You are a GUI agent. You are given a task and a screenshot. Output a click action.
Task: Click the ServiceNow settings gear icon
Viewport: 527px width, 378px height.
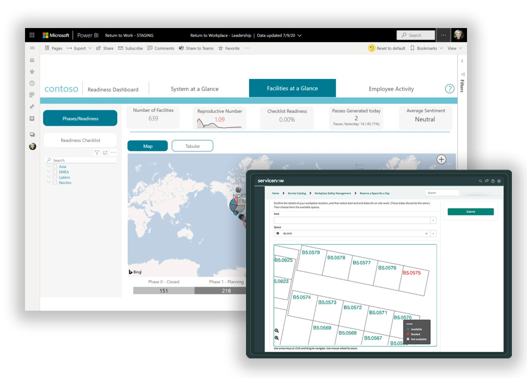tap(499, 181)
